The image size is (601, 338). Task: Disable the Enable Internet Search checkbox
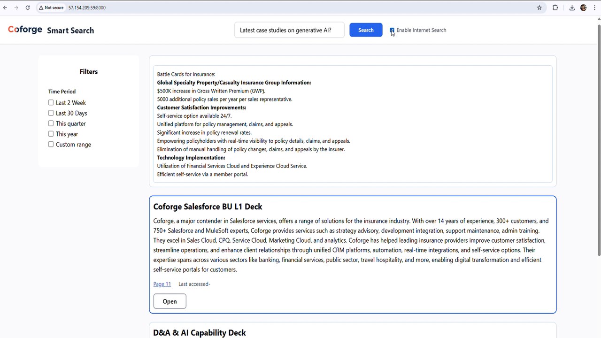[x=392, y=30]
